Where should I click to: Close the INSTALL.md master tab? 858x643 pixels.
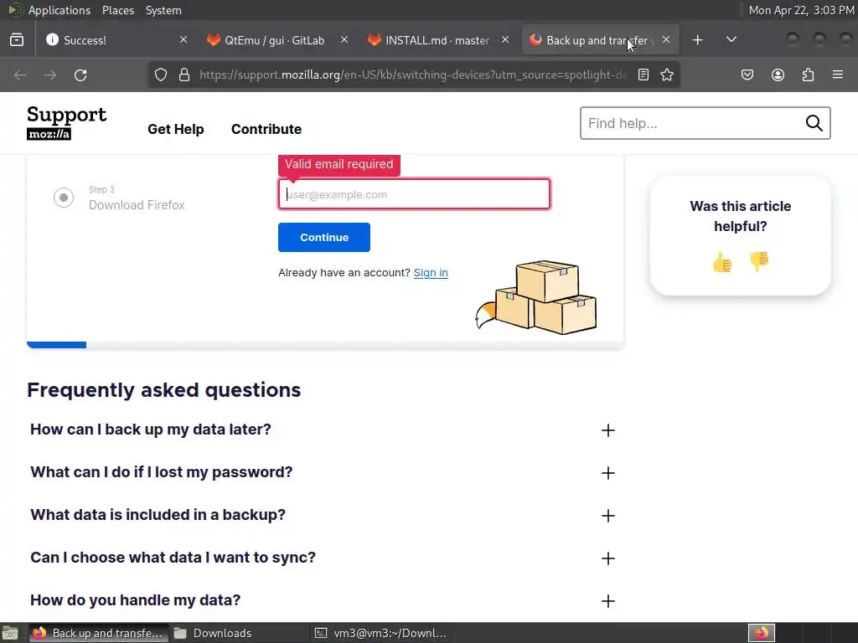coord(505,40)
